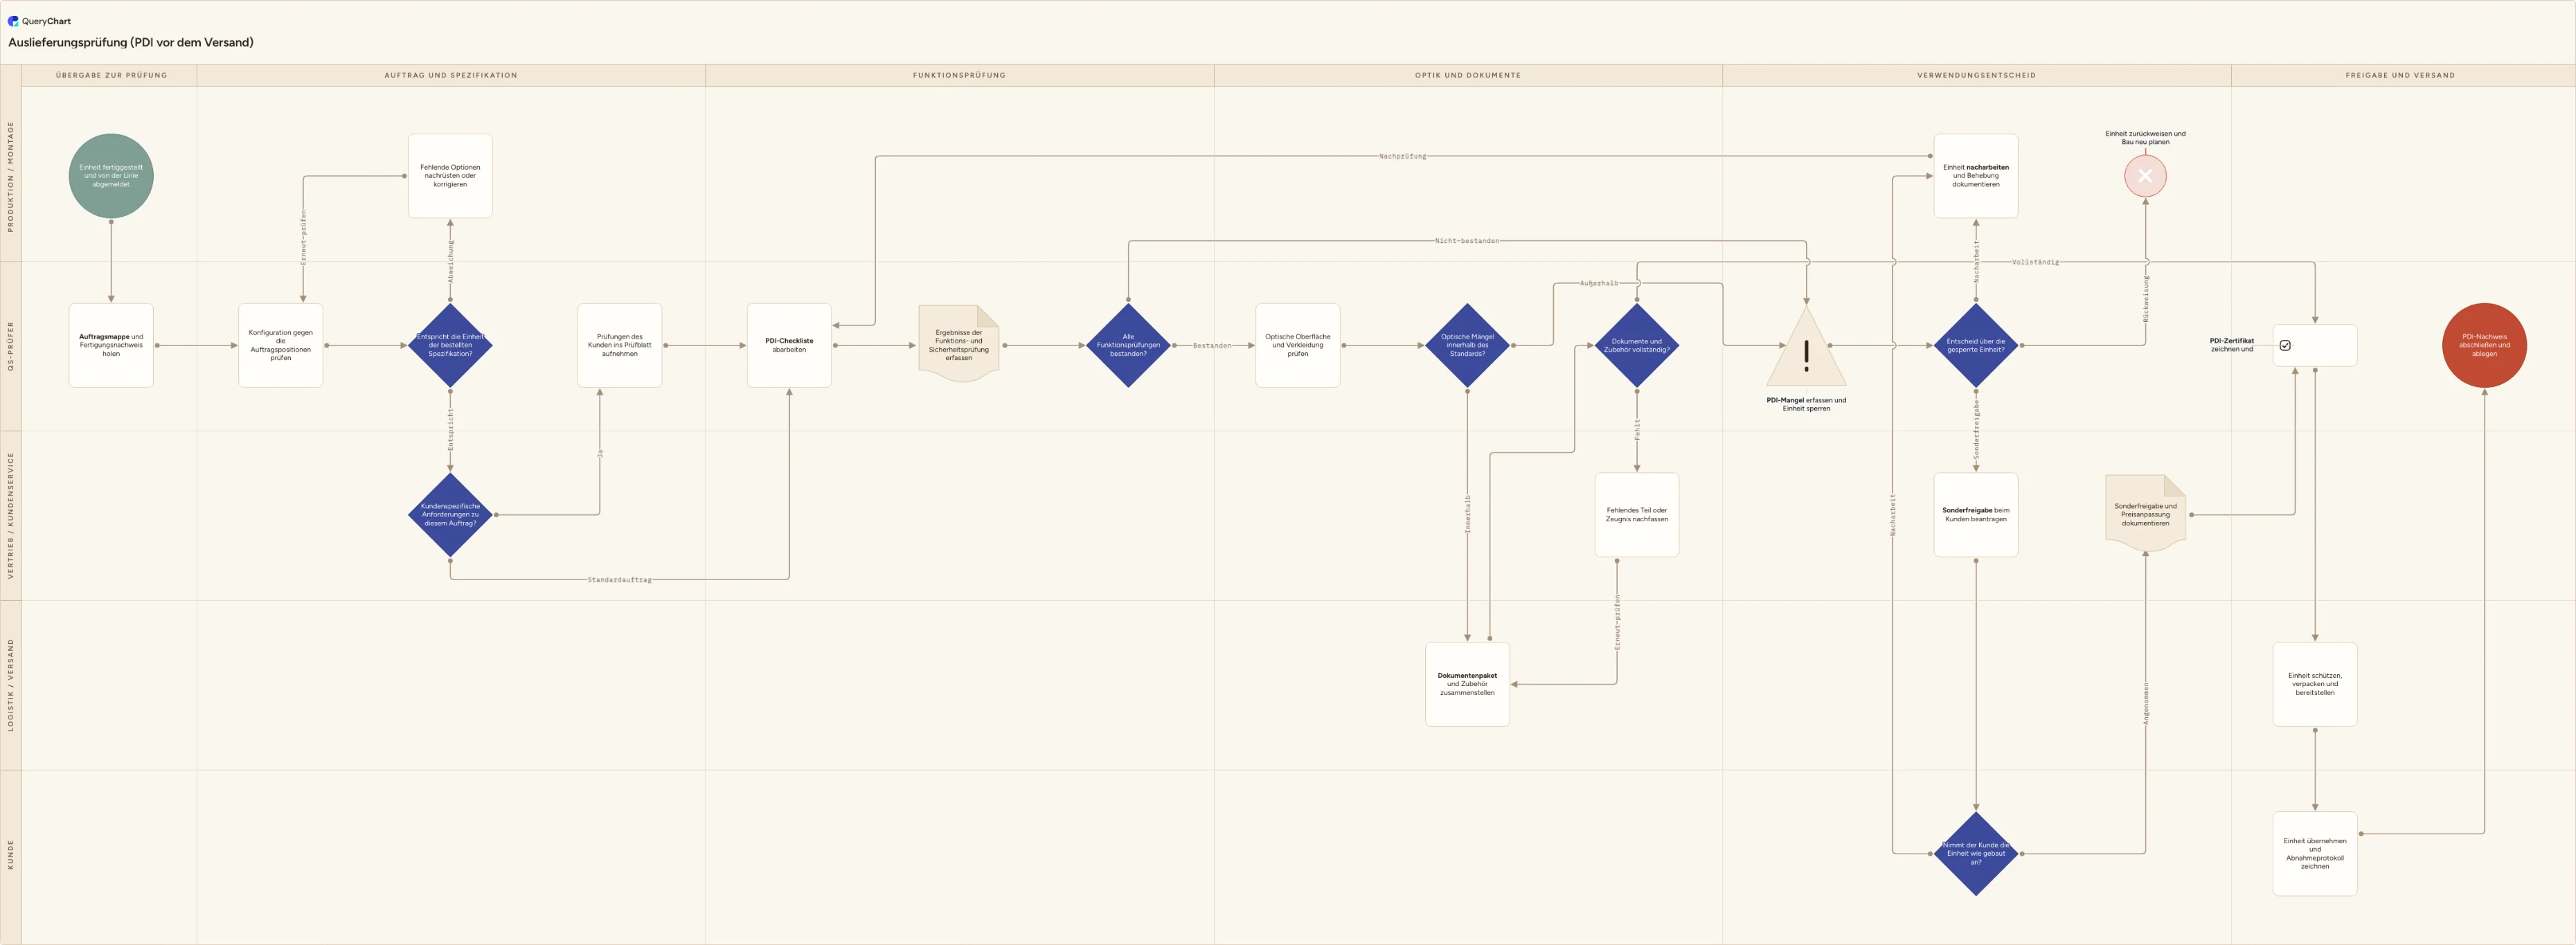Select the Standardauftrag connector label

point(619,580)
